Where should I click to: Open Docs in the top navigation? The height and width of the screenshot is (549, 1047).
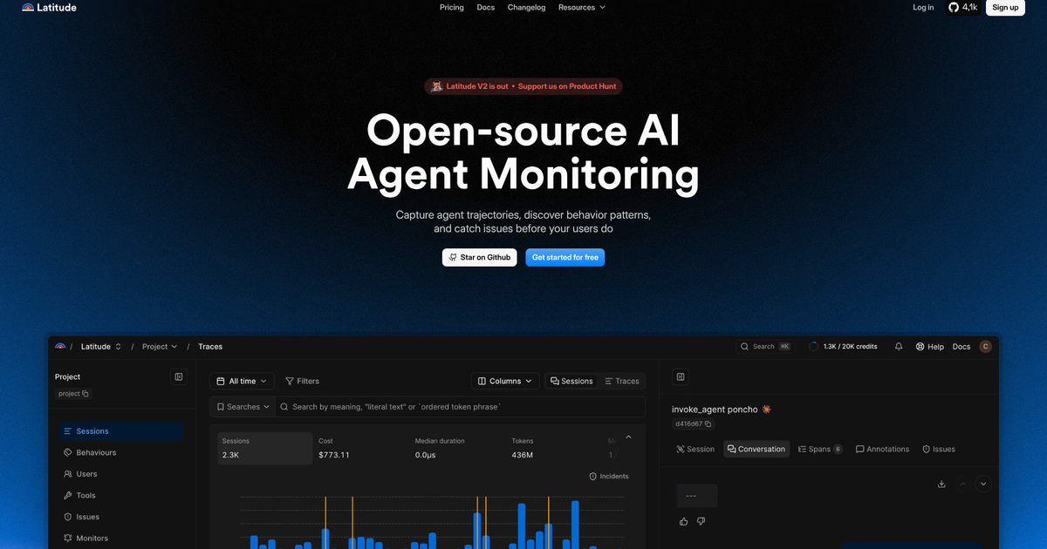[x=486, y=7]
